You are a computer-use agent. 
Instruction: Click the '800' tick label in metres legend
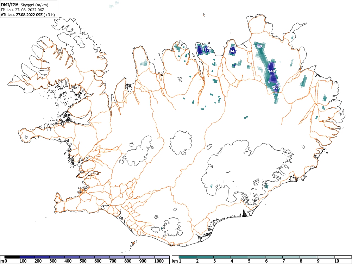tap(128, 261)
